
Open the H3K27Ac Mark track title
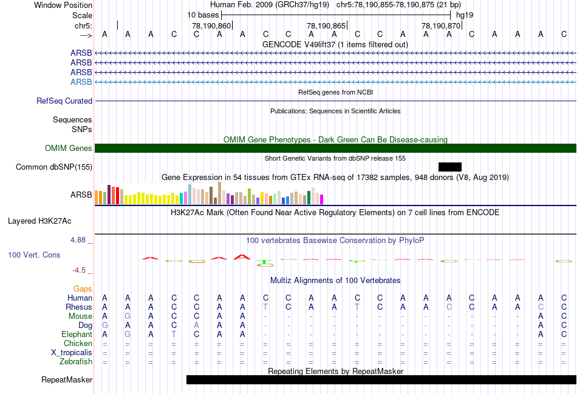[x=335, y=213]
